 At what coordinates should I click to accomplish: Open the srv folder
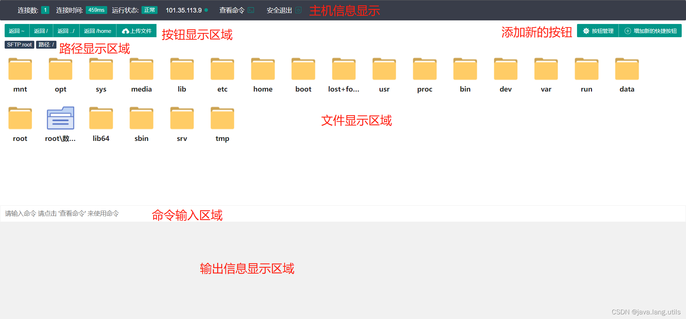[x=182, y=118]
